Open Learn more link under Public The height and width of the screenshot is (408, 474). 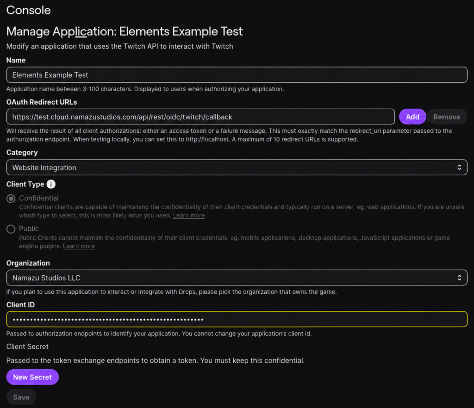[79, 246]
